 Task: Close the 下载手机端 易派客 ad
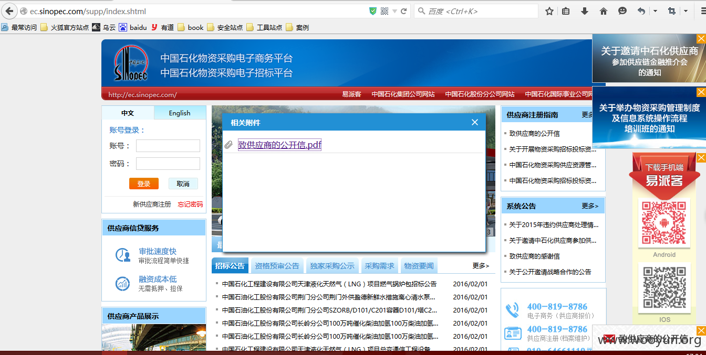[x=701, y=157]
